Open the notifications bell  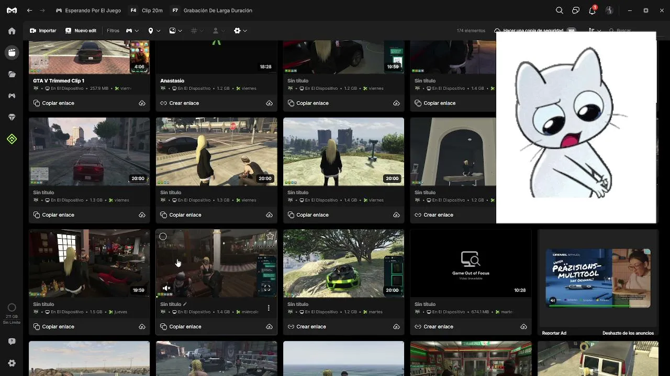(x=592, y=10)
